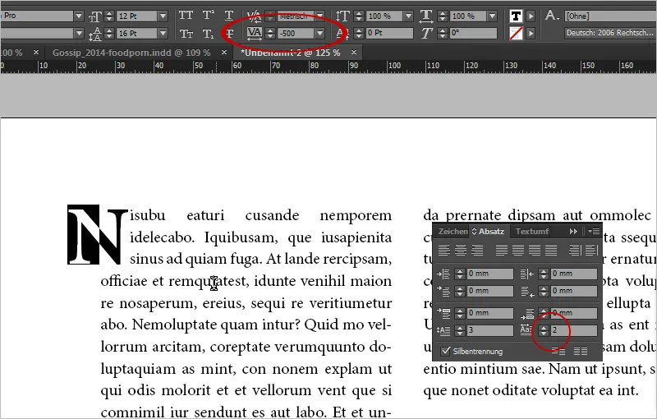Open the [Ohne] character style dropdown
Screen dimensions: 657x419
(x=610, y=16)
